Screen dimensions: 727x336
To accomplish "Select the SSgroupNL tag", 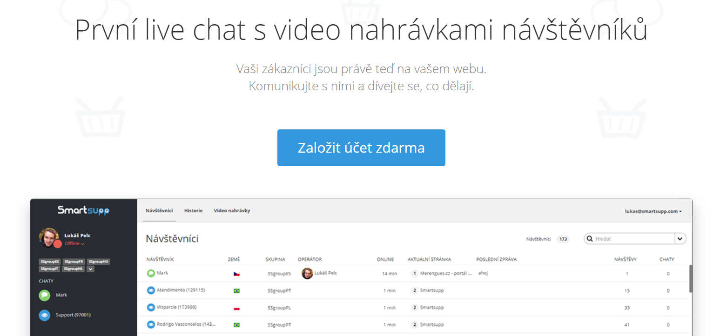I will pos(73,269).
